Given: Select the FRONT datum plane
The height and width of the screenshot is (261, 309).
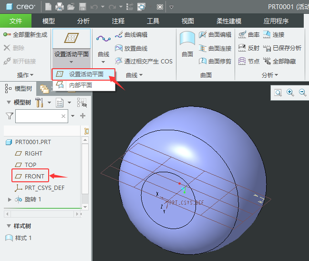Looking at the screenshot, I should point(30,176).
